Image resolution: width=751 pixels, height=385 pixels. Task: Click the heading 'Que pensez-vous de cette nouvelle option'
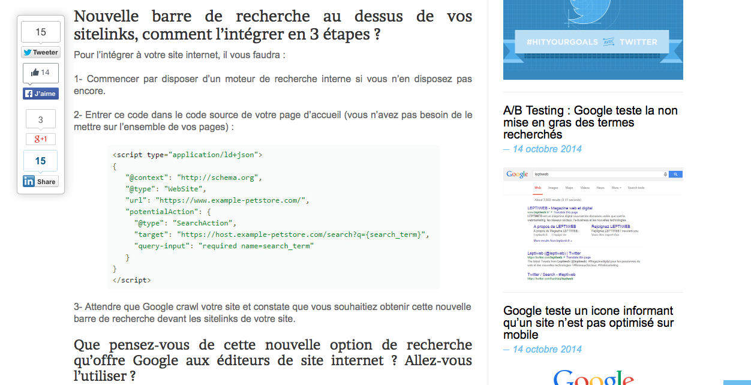point(273,361)
